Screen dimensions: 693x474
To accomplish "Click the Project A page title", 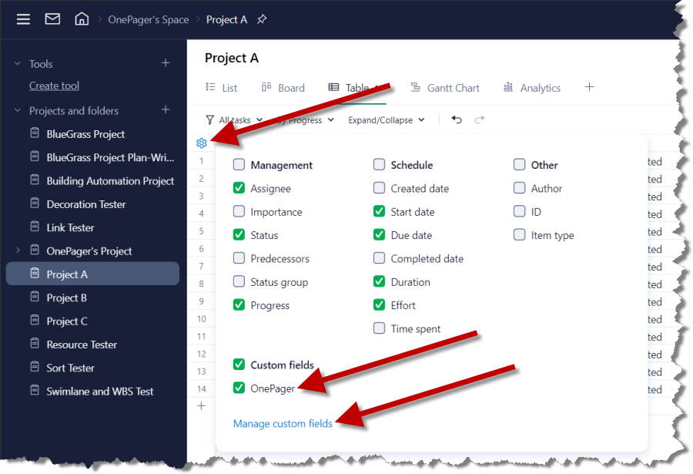I will pyautogui.click(x=232, y=58).
